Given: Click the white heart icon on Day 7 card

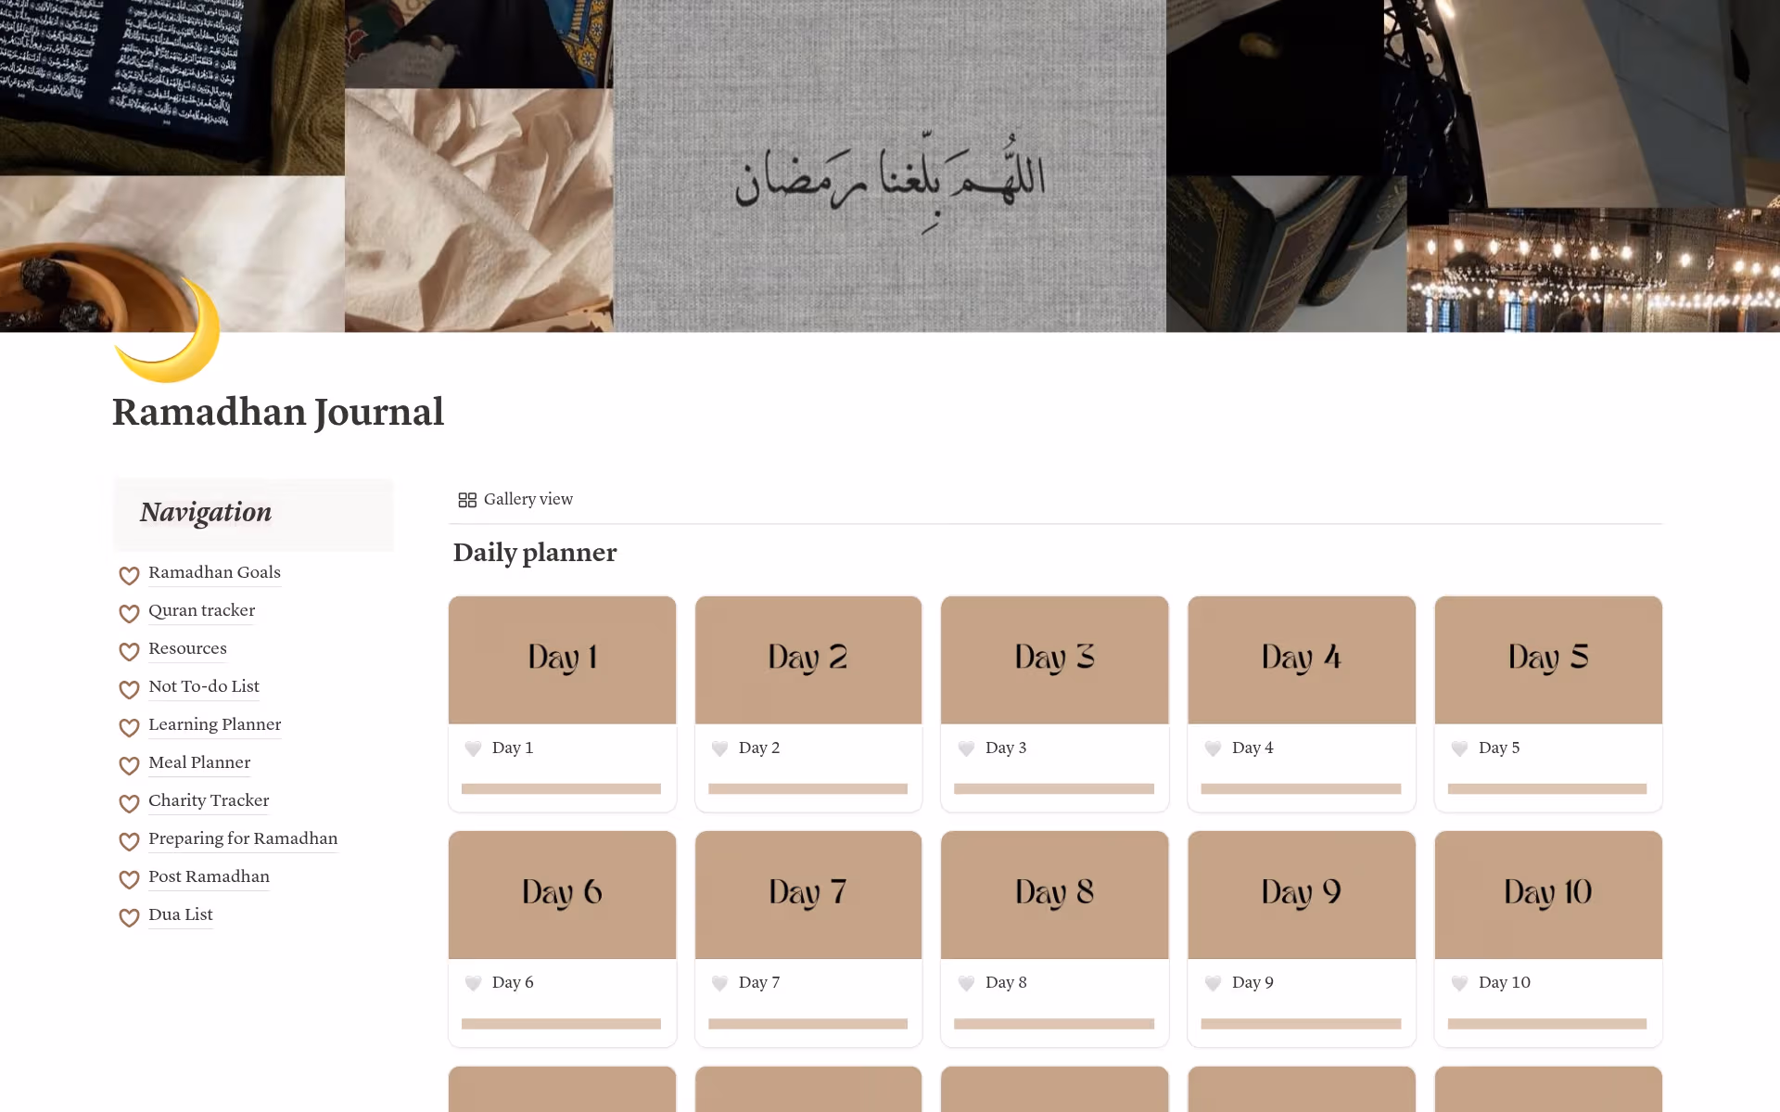Looking at the screenshot, I should point(719,983).
